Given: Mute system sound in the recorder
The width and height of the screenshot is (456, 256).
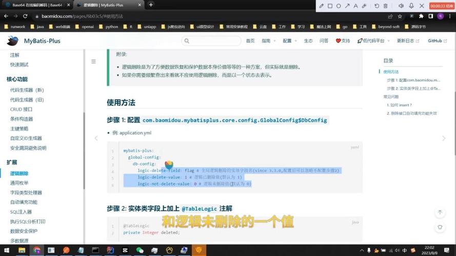Looking at the screenshot, I should pyautogui.click(x=401, y=6).
